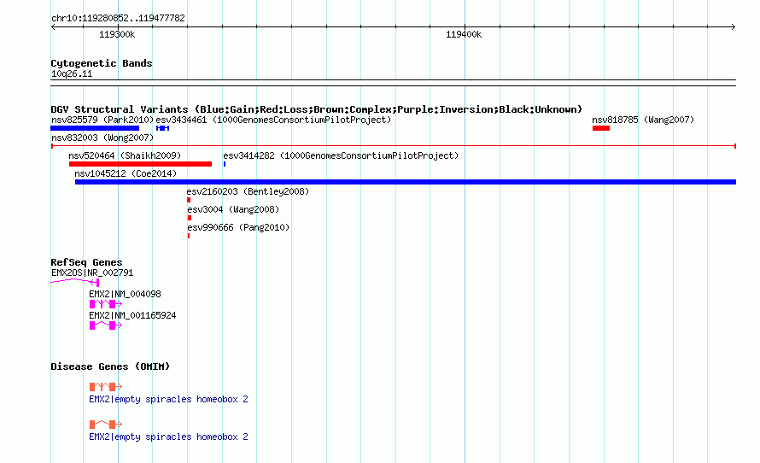Click the nsv832003 (Wong2007) label
The image size is (760, 463).
tap(102, 138)
